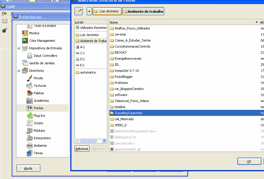Collapse Dispositivos de Entrada tree node
This screenshot has width=264, height=179.
19,48
